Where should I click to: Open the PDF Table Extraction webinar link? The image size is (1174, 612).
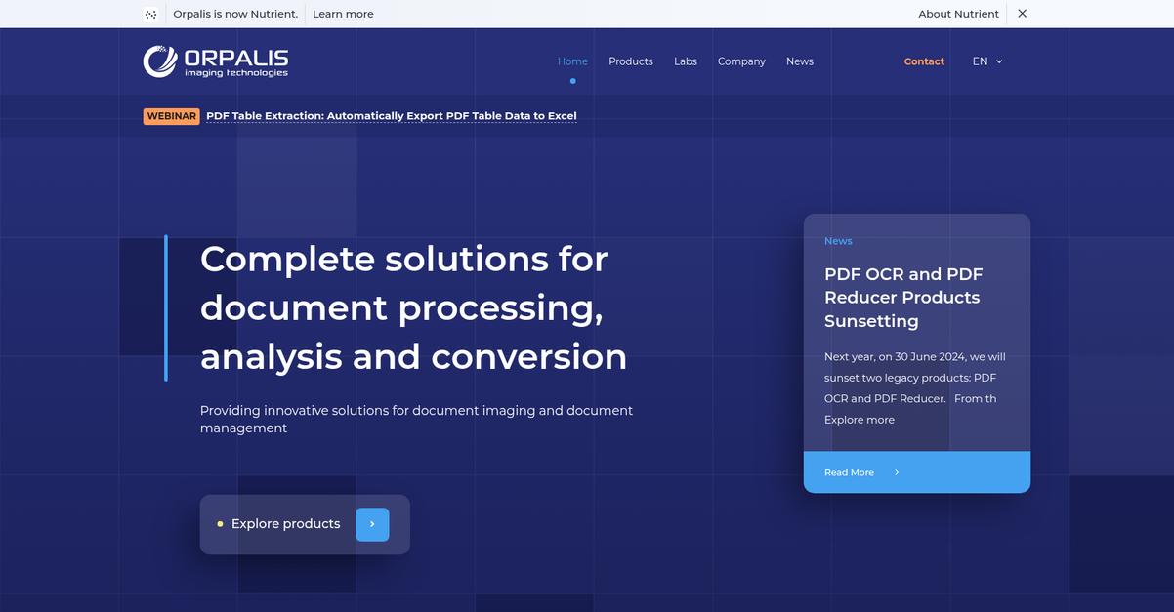click(391, 116)
